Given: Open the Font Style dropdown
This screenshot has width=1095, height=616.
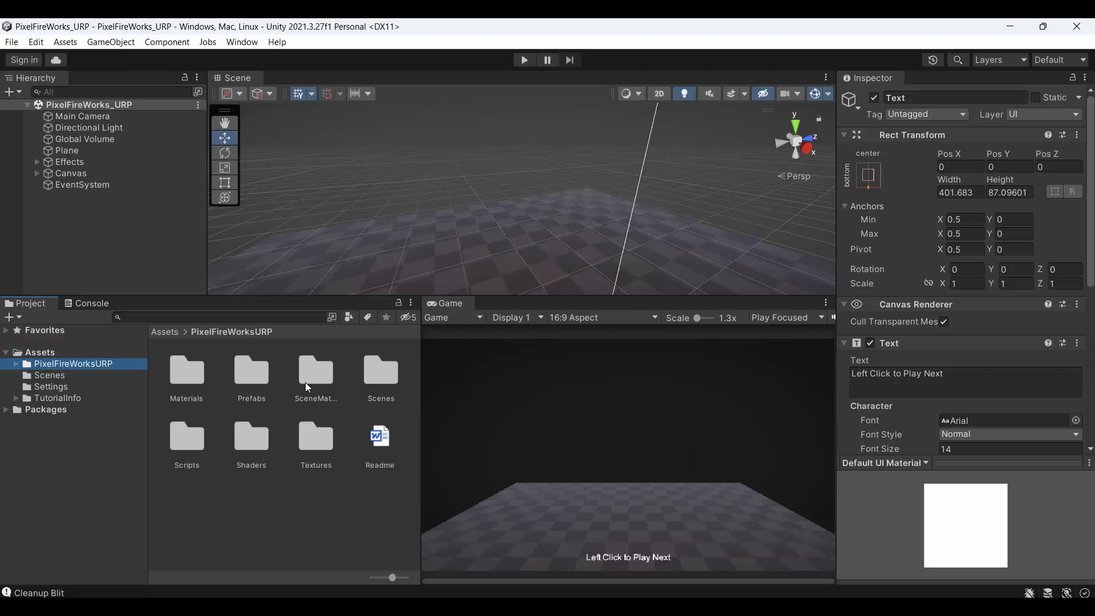Looking at the screenshot, I should (1010, 435).
